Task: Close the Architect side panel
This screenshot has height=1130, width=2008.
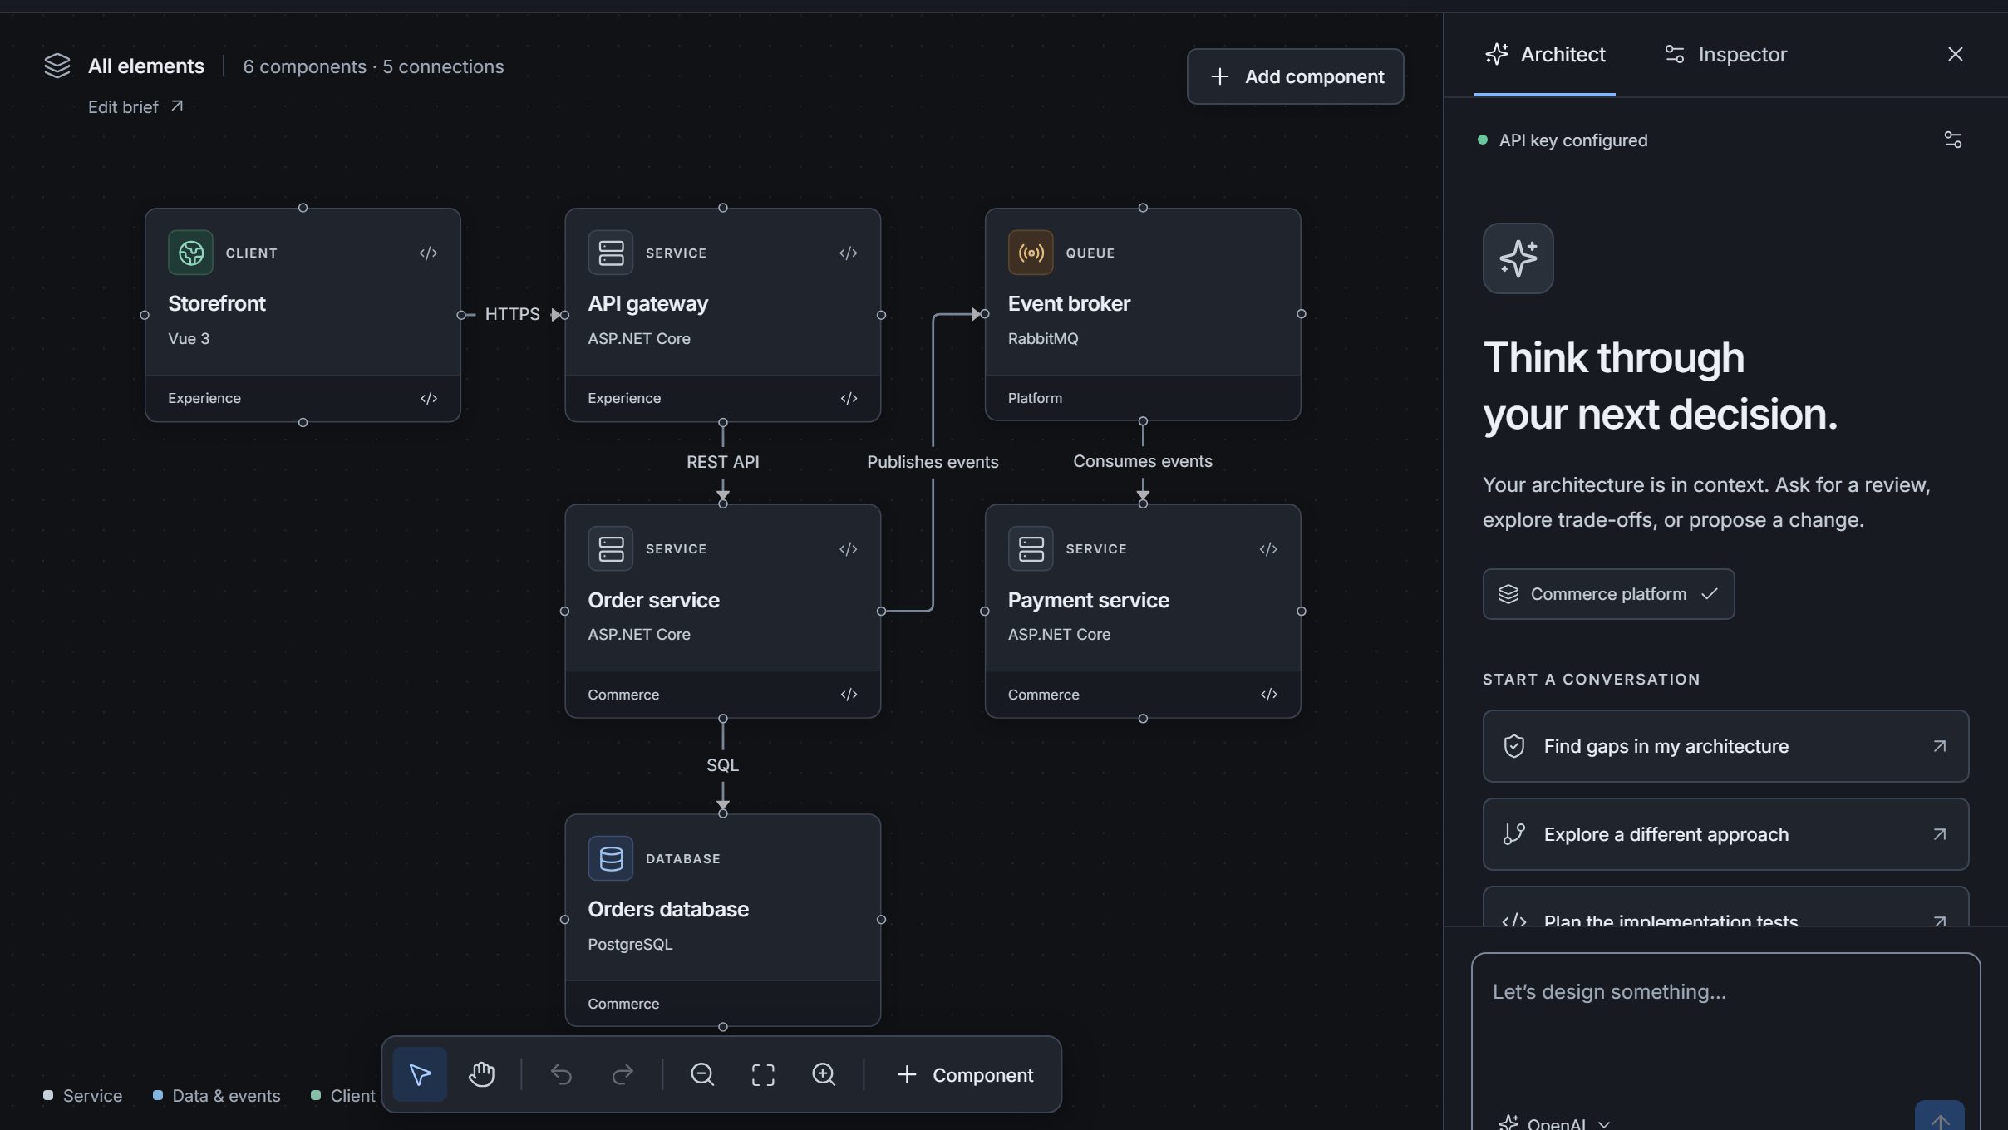Action: tap(1956, 54)
